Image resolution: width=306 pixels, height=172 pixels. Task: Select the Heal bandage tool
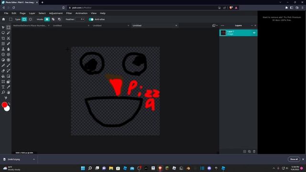tap(9, 43)
